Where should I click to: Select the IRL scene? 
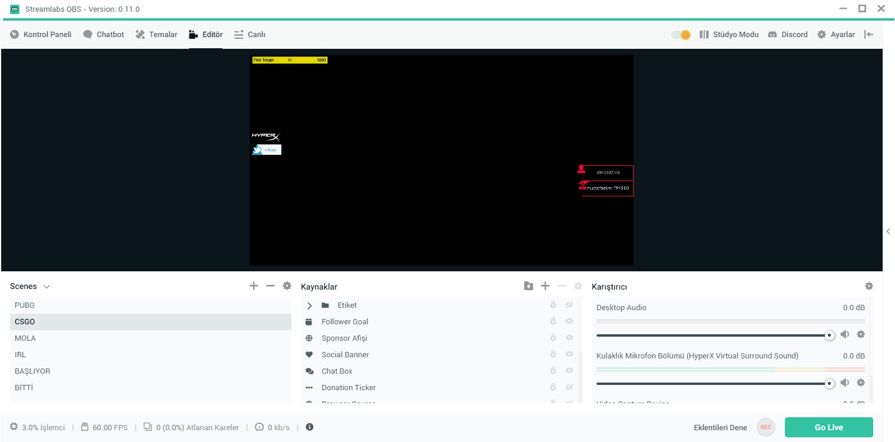click(151, 355)
